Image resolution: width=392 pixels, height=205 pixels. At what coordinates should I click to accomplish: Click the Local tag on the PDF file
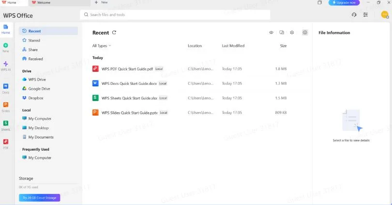pyautogui.click(x=159, y=69)
